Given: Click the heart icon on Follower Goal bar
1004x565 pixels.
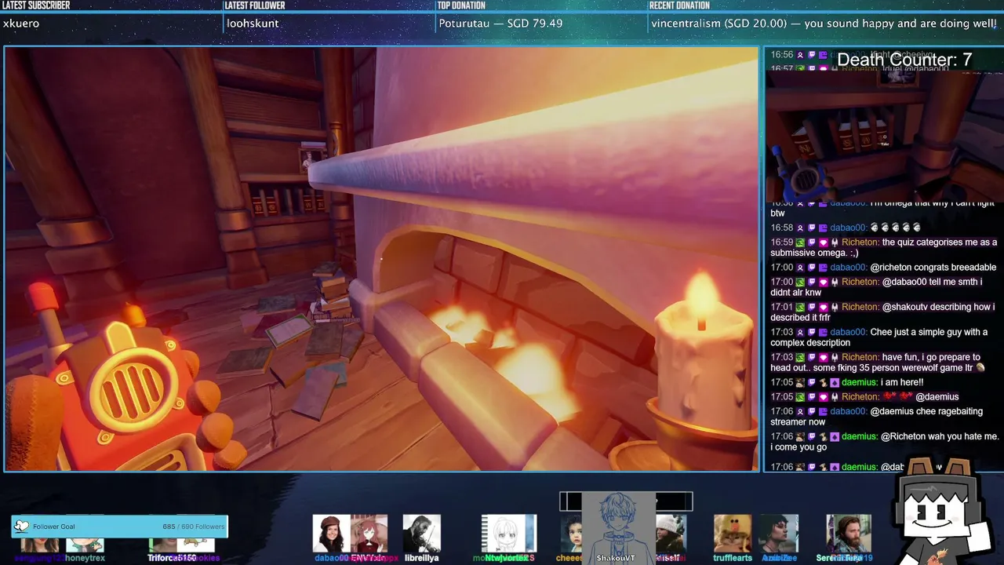Looking at the screenshot, I should click(x=22, y=527).
